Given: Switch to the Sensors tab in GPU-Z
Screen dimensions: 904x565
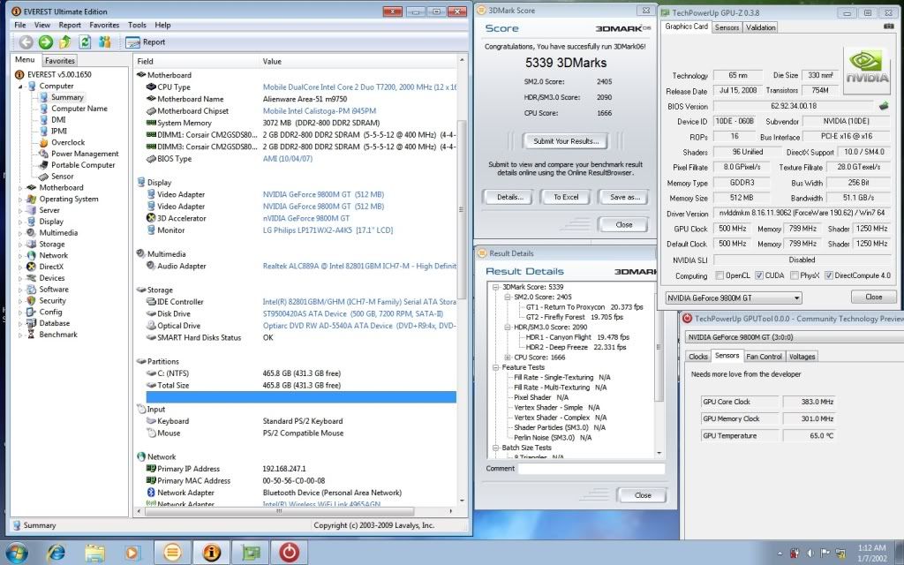Looking at the screenshot, I should point(727,27).
